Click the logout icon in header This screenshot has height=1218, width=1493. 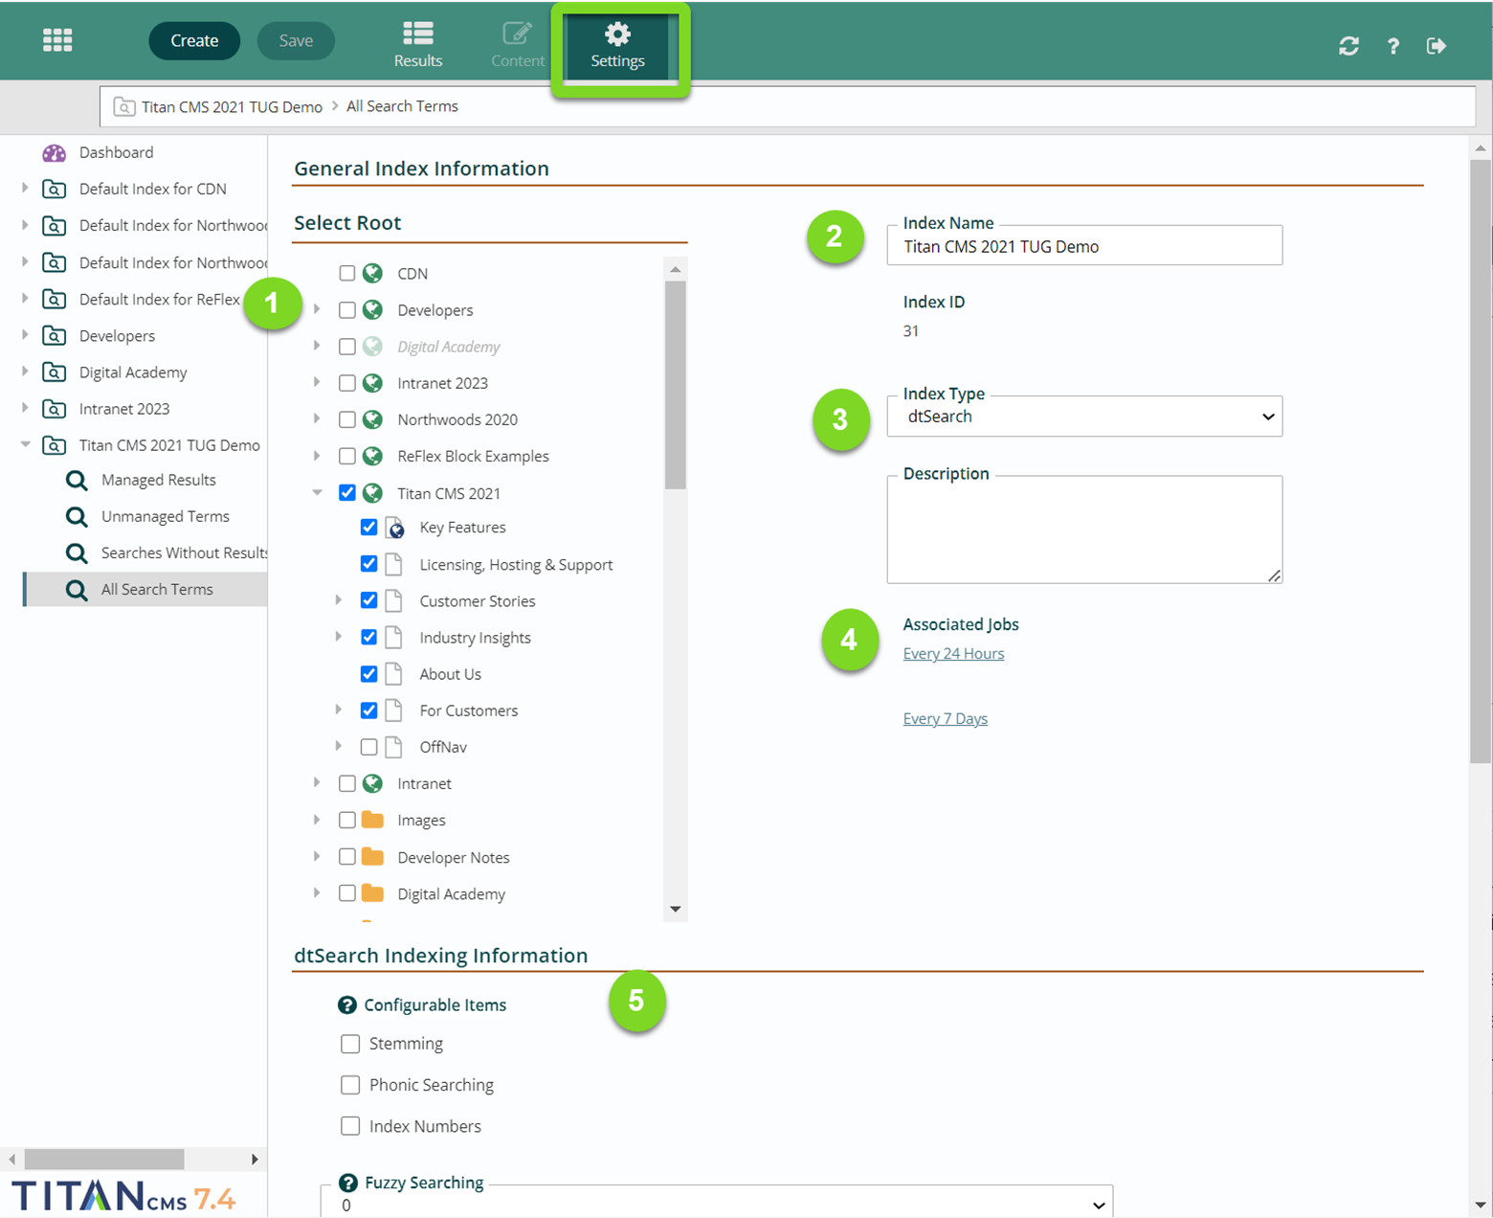pyautogui.click(x=1436, y=46)
